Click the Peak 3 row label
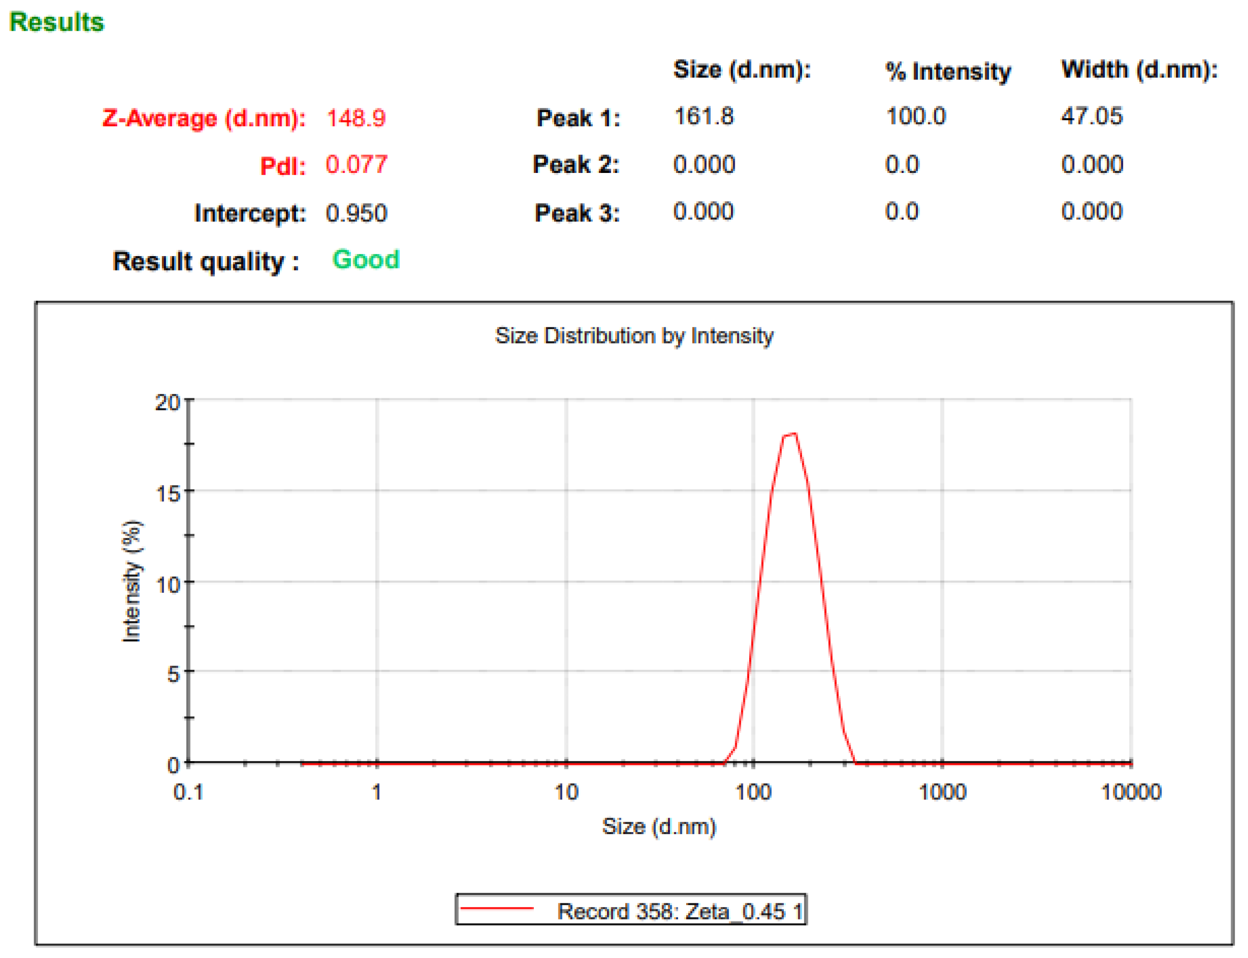Screen dimensions: 1248x958 pyautogui.click(x=577, y=213)
